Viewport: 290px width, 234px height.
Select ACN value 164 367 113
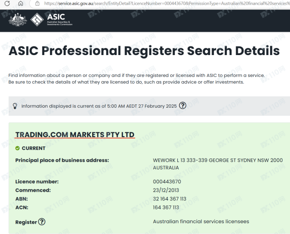click(x=166, y=207)
